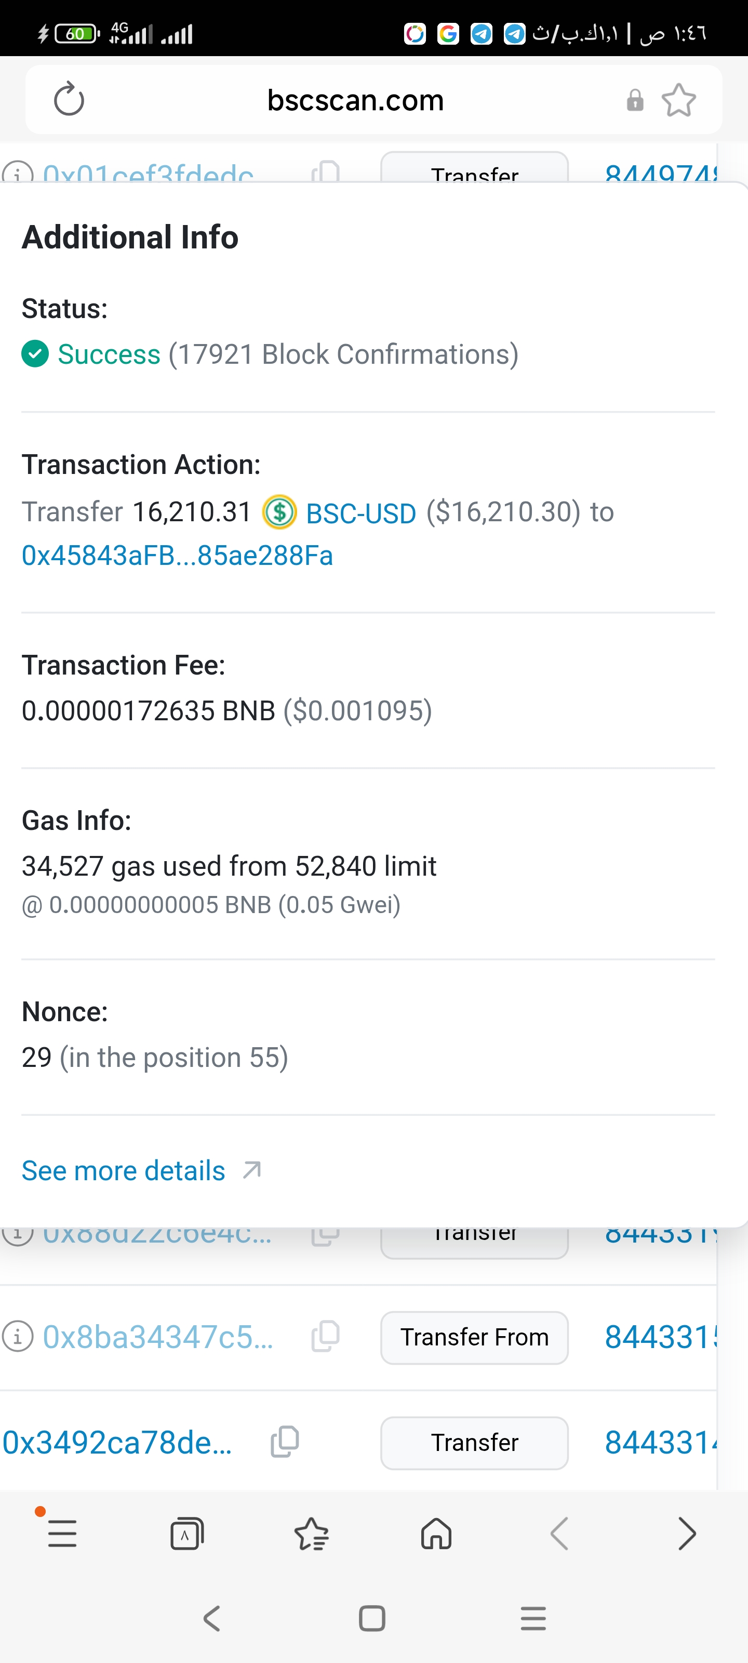Tap the lock icon in address bar

[x=635, y=100]
